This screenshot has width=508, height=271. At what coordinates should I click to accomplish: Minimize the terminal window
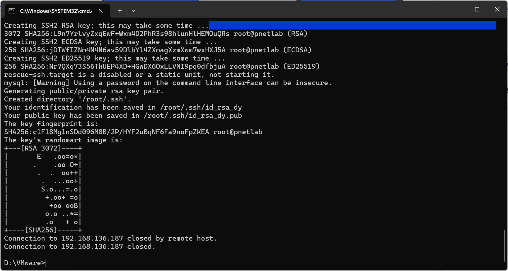tap(457, 9)
